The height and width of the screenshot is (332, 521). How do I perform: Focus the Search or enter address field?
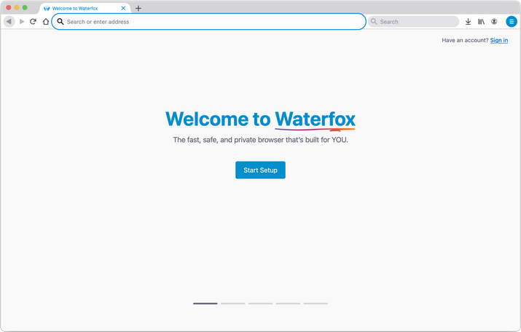208,22
